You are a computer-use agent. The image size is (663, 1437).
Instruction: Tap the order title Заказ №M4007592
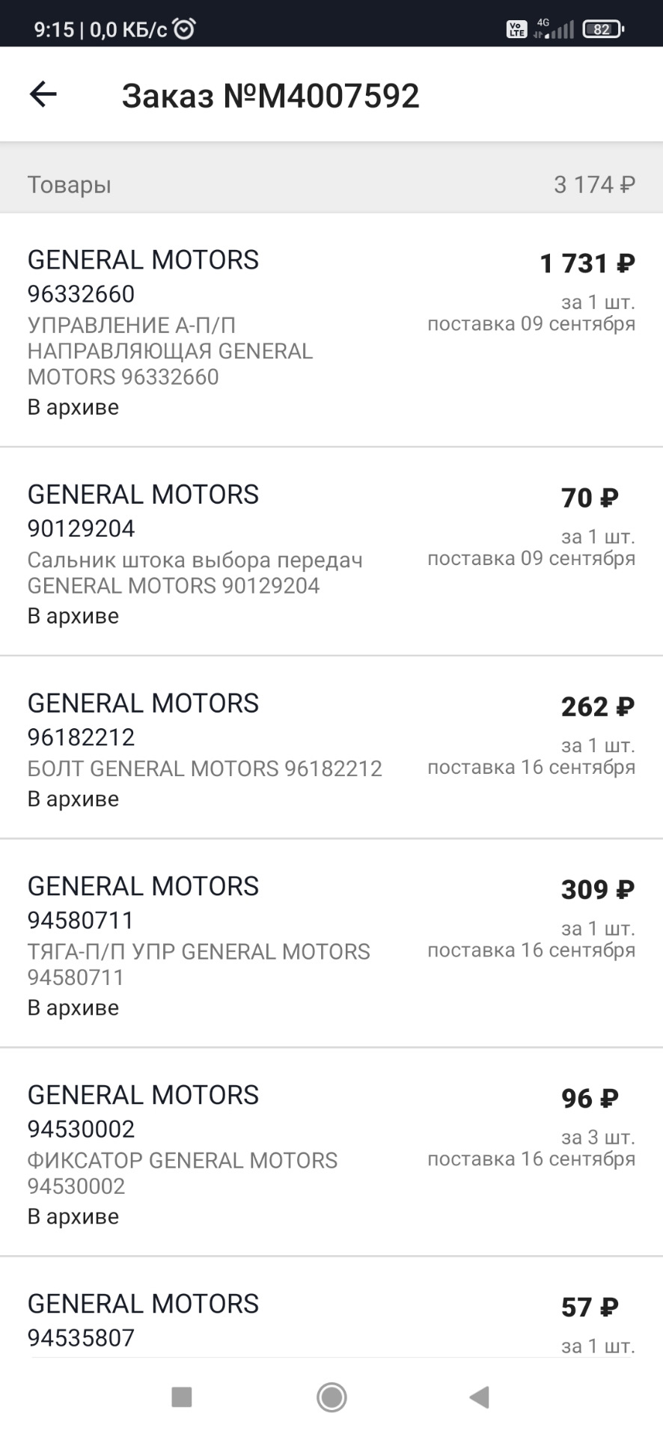[270, 96]
